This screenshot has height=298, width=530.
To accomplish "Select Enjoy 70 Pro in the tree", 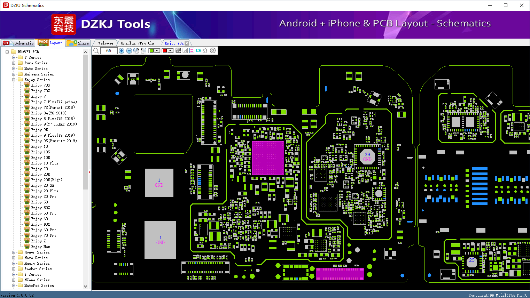I will [44, 235].
